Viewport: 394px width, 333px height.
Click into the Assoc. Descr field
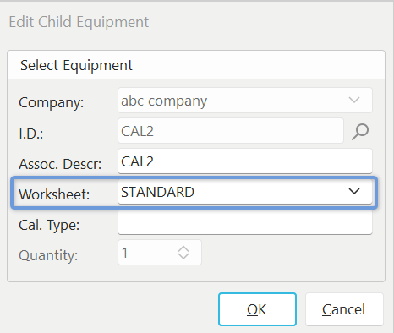(x=245, y=161)
